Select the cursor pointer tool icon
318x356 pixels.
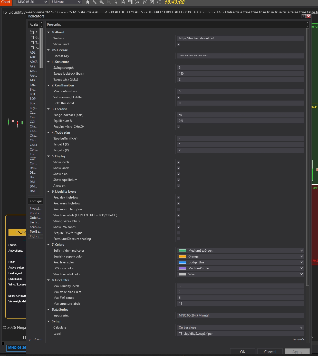click(x=116, y=2)
